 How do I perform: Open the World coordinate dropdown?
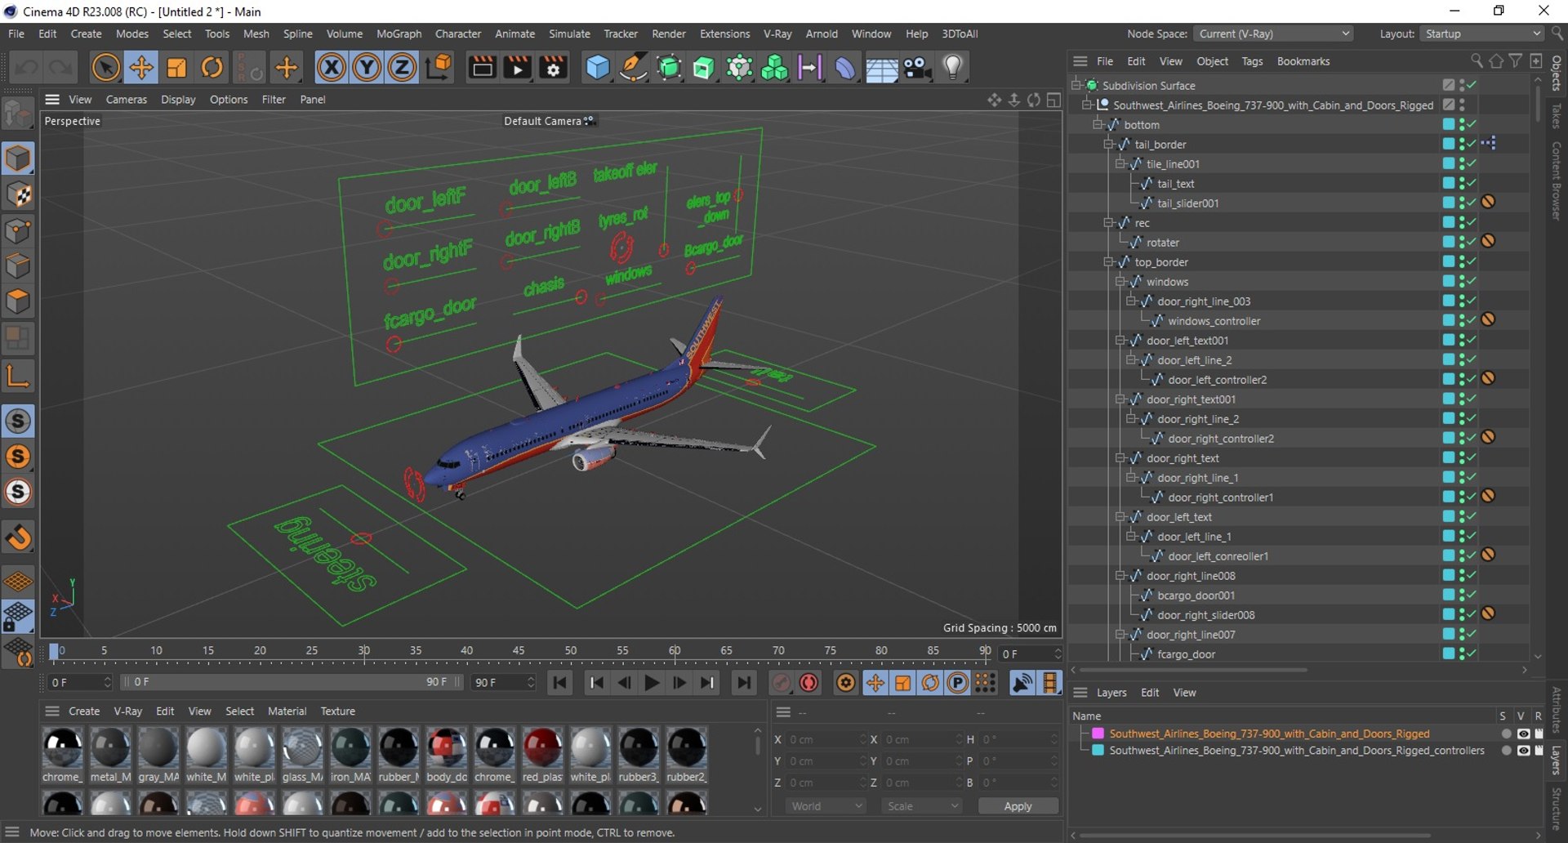pos(826,806)
